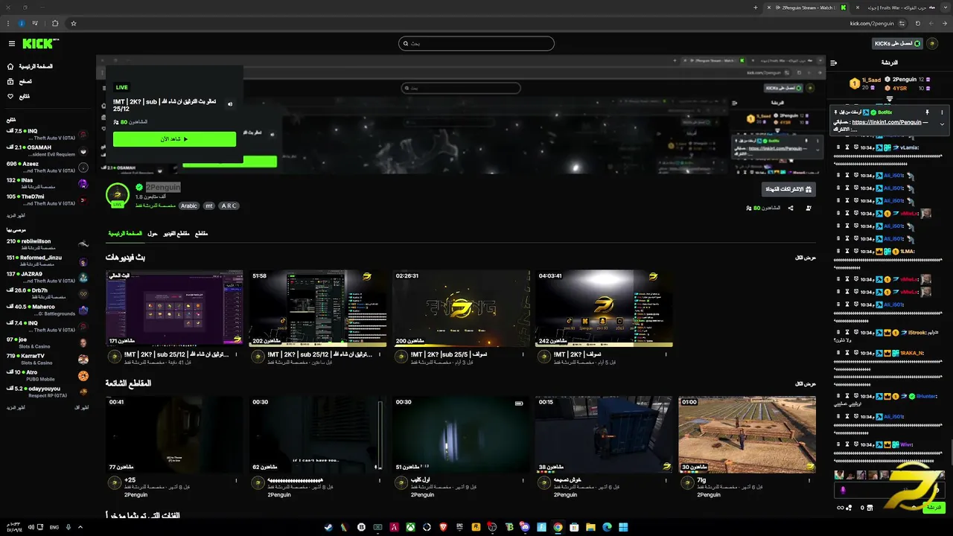Open the options menu for the 02:26:31 video

[x=523, y=354]
